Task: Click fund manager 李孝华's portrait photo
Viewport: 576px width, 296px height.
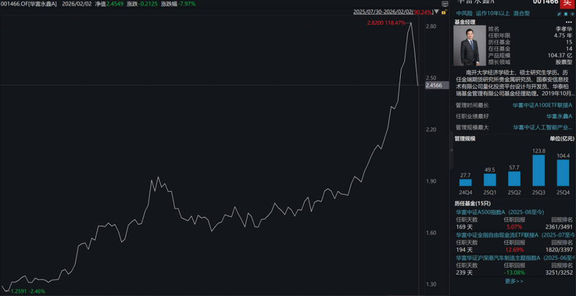Action: pos(469,45)
